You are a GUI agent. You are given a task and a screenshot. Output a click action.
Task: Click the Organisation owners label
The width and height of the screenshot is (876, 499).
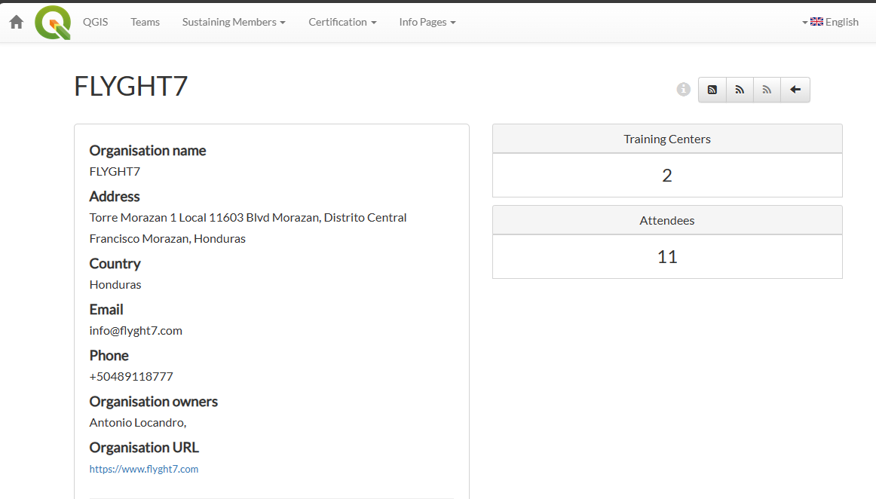(154, 401)
